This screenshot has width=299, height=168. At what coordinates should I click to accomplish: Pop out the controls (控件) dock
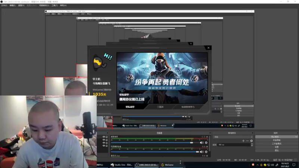point(297,133)
